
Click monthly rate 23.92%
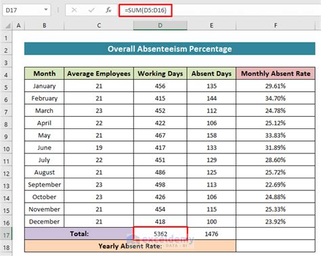pos(276,222)
